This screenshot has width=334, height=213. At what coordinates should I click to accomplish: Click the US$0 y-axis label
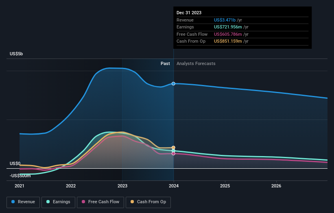click(15, 163)
